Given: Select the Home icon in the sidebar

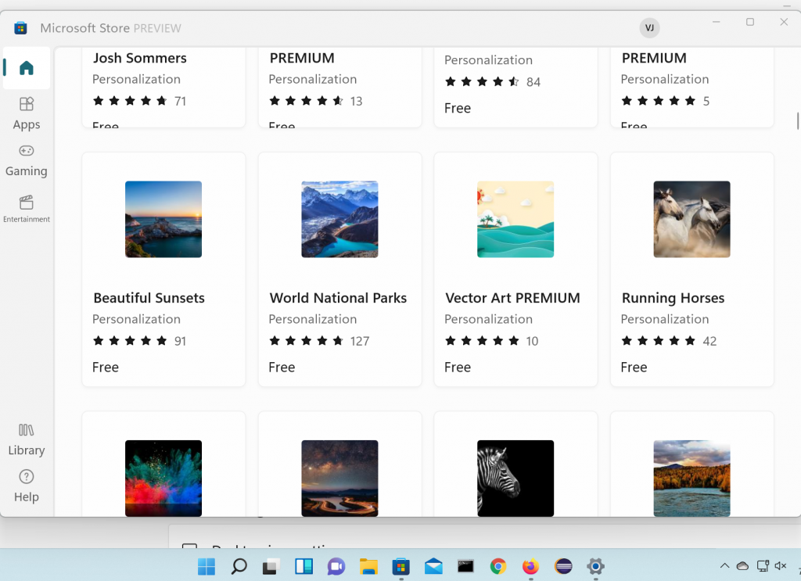Looking at the screenshot, I should [x=26, y=68].
